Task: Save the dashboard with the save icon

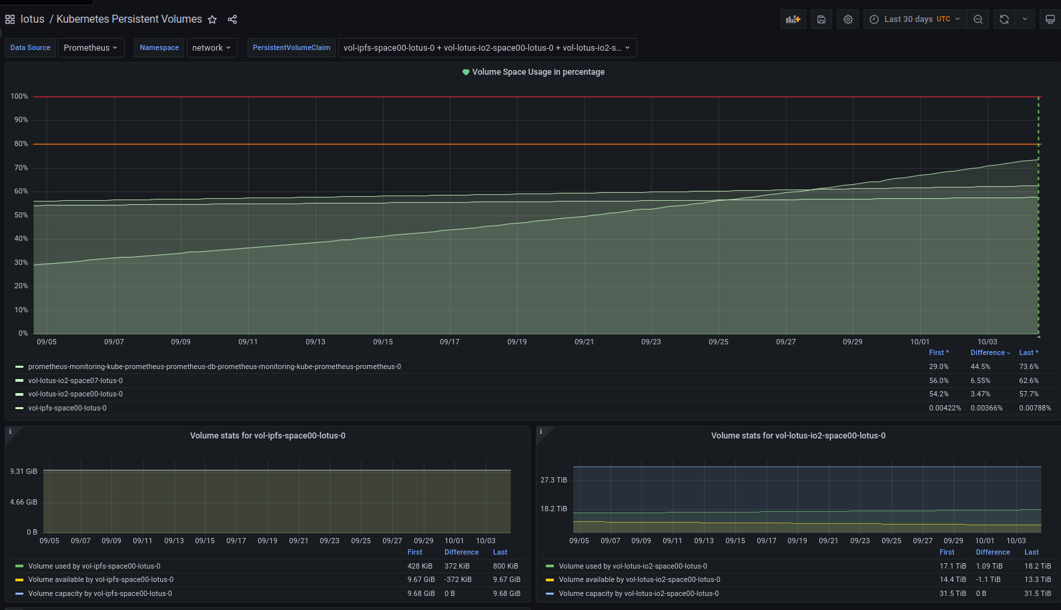Action: (x=821, y=19)
